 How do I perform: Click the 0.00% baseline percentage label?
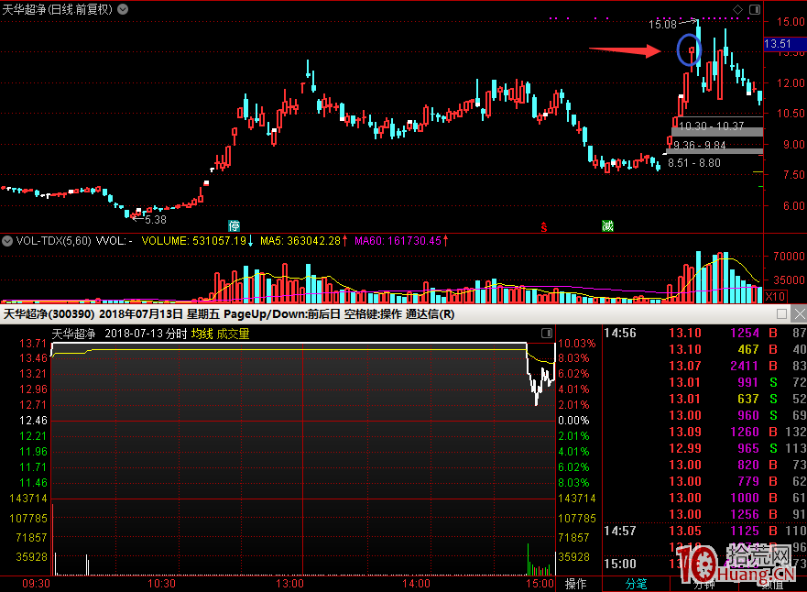coord(573,421)
